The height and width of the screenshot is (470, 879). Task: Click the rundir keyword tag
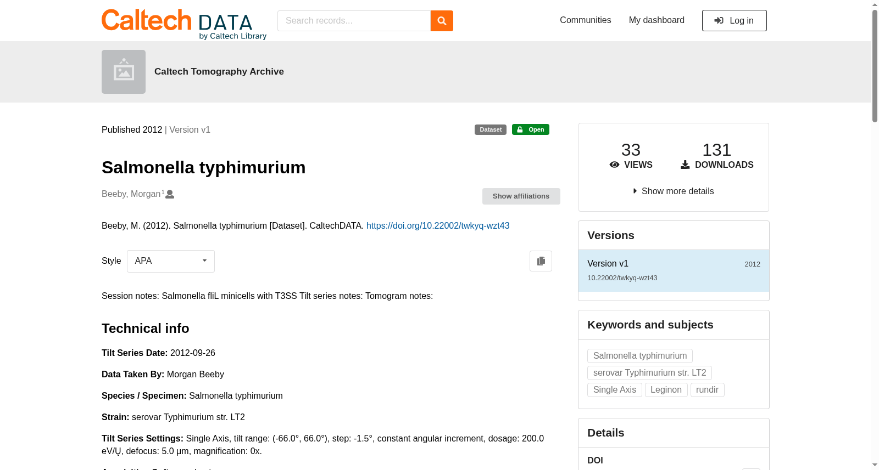click(707, 390)
